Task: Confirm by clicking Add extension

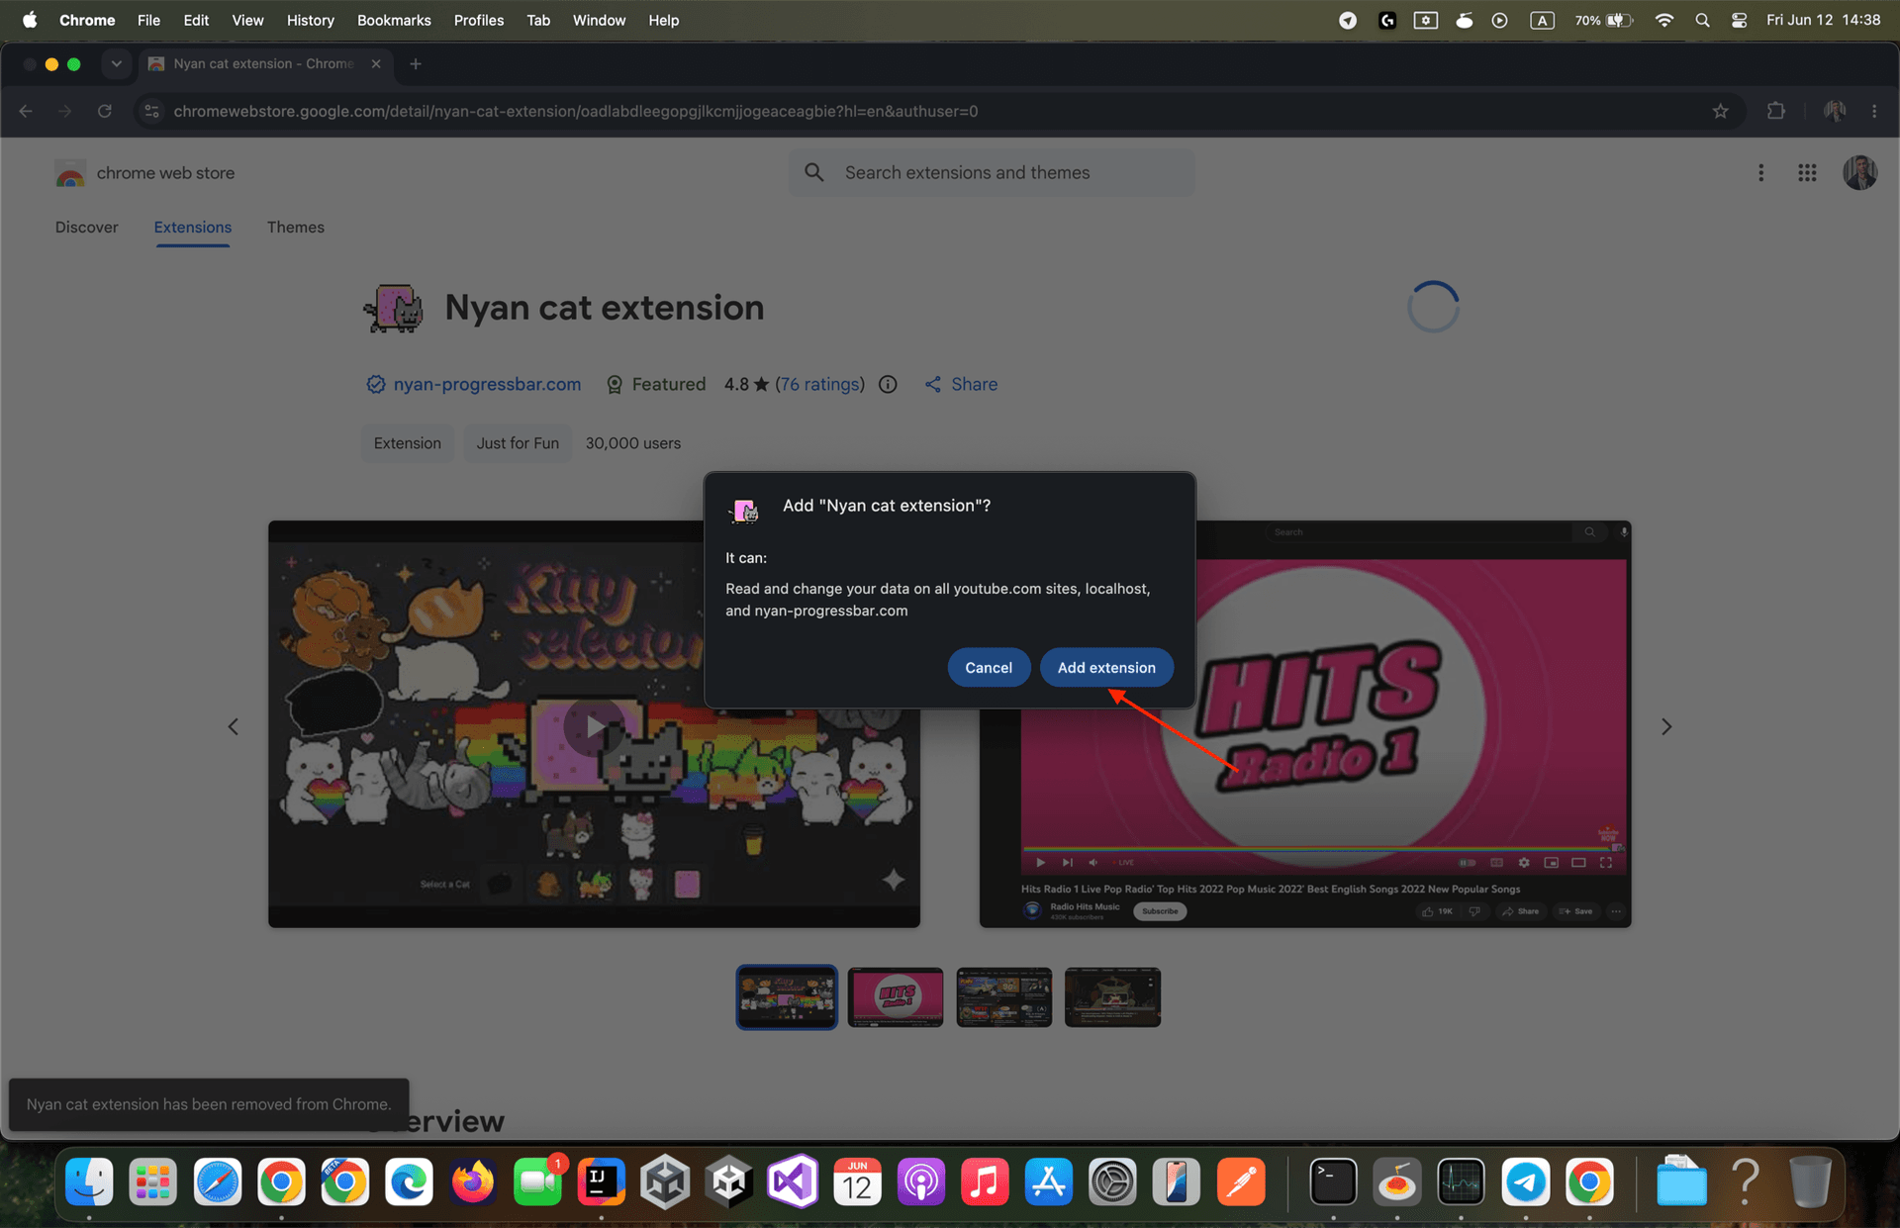Action: [1106, 668]
